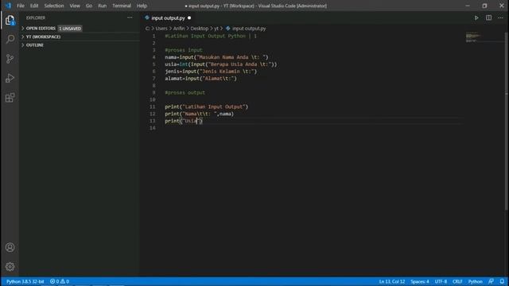Click the input output.py breadcrumb segment

249,29
